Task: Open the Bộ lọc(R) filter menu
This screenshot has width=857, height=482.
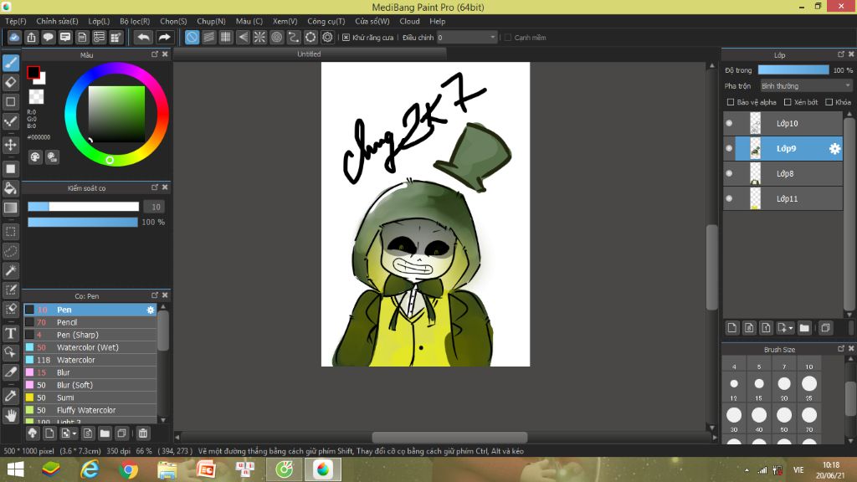Action: pyautogui.click(x=135, y=21)
